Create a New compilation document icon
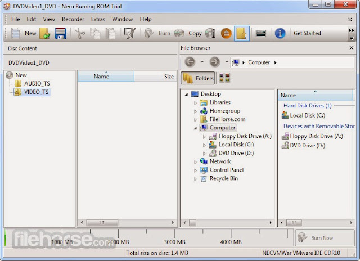 point(16,33)
